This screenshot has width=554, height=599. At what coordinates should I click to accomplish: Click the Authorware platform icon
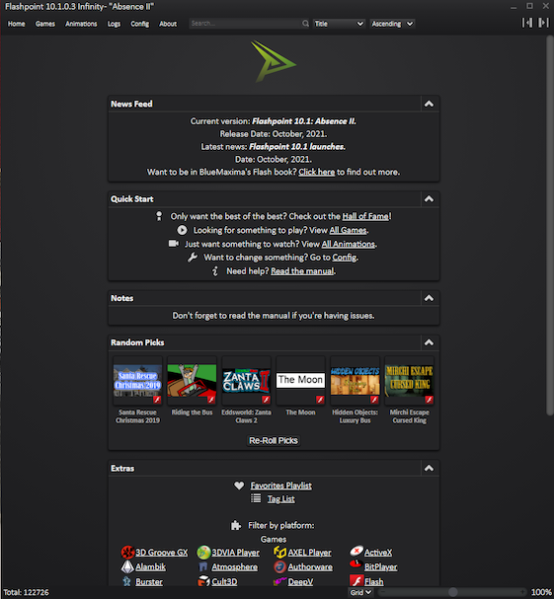point(279,566)
